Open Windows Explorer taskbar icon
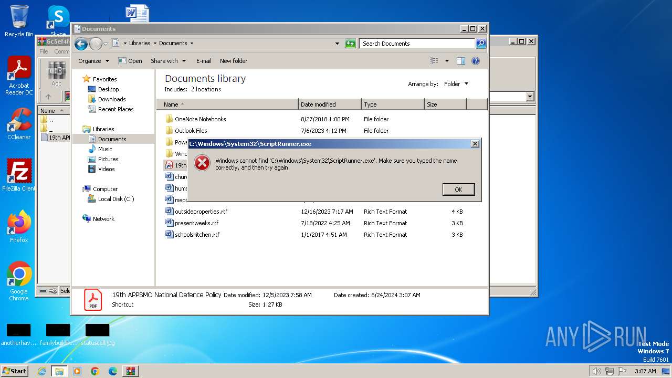This screenshot has height=378, width=672. pos(59,371)
